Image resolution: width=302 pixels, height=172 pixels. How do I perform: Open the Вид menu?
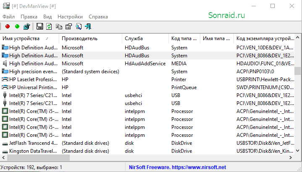(47, 17)
